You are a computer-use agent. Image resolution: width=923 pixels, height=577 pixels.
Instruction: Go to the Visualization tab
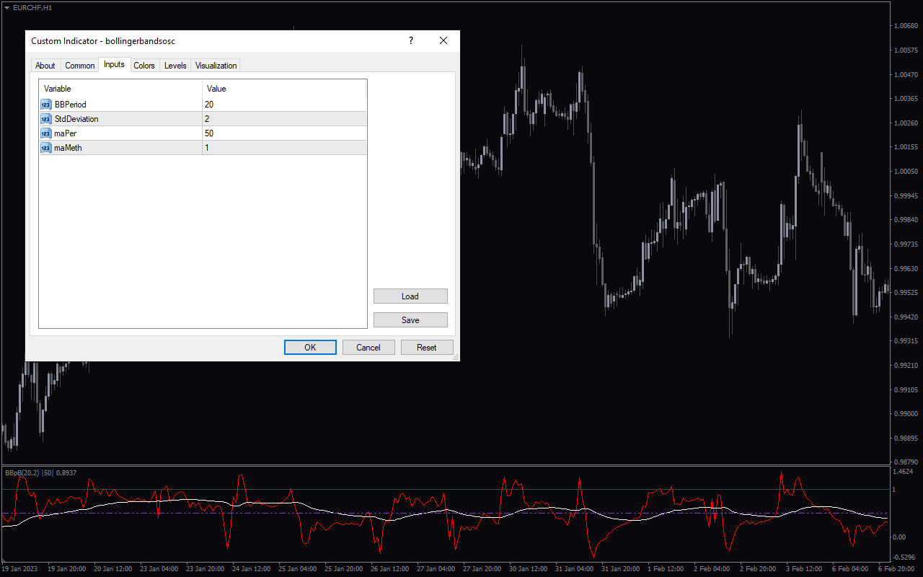click(x=216, y=66)
